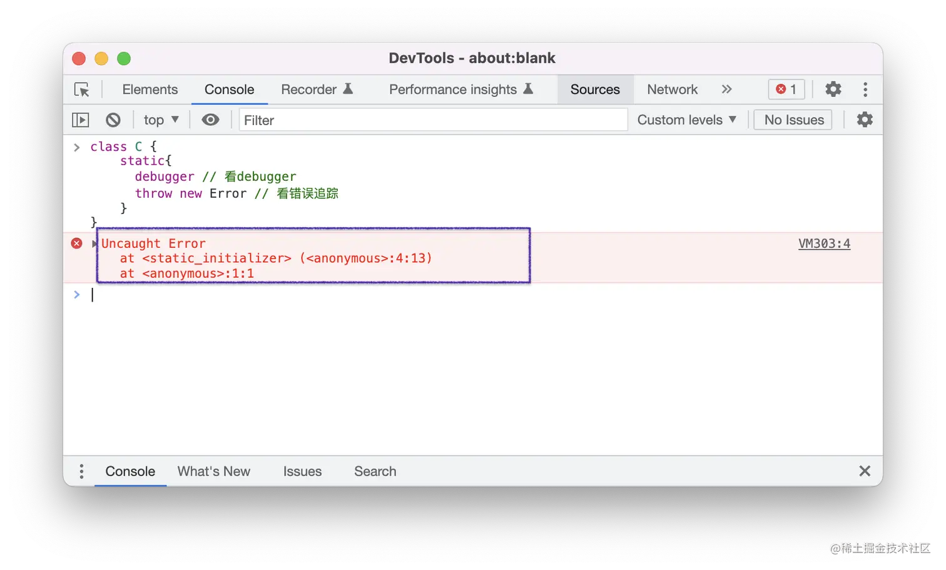Switch to the Elements panel
The height and width of the screenshot is (570, 946).
150,89
